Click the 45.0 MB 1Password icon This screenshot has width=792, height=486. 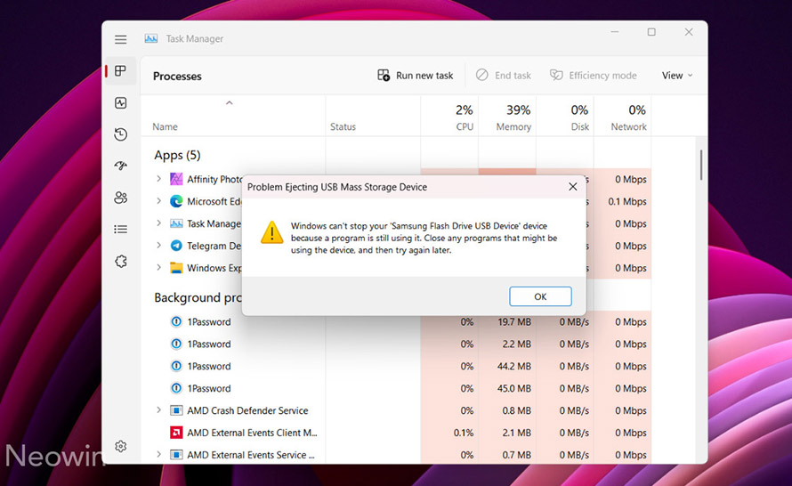176,388
